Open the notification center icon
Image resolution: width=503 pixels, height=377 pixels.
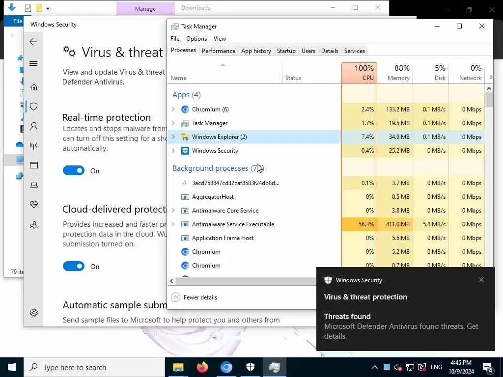(488, 368)
